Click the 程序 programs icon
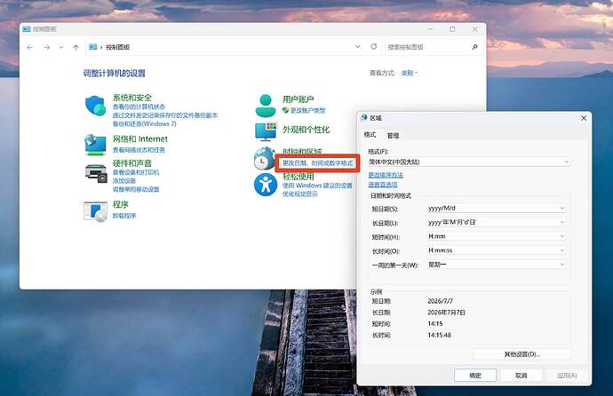 point(95,211)
